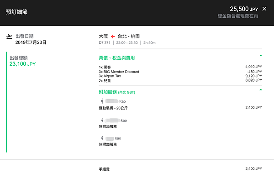This screenshot has width=274, height=173.
Task: Click the departure airplane icon
Action: (x=9, y=37)
